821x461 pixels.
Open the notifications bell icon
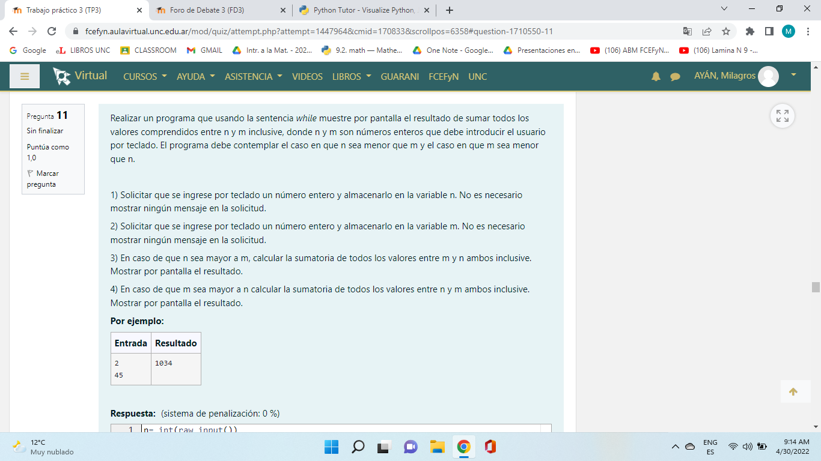[656, 76]
